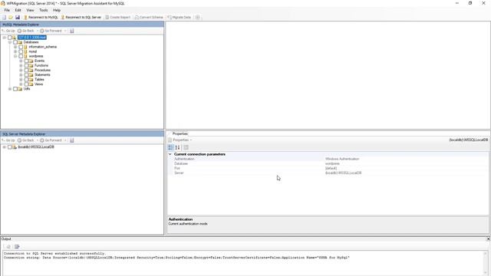This screenshot has height=276, width=491.
Task: Open Go Back history dropdown in SQL Server explorer
Action: tap(38, 140)
